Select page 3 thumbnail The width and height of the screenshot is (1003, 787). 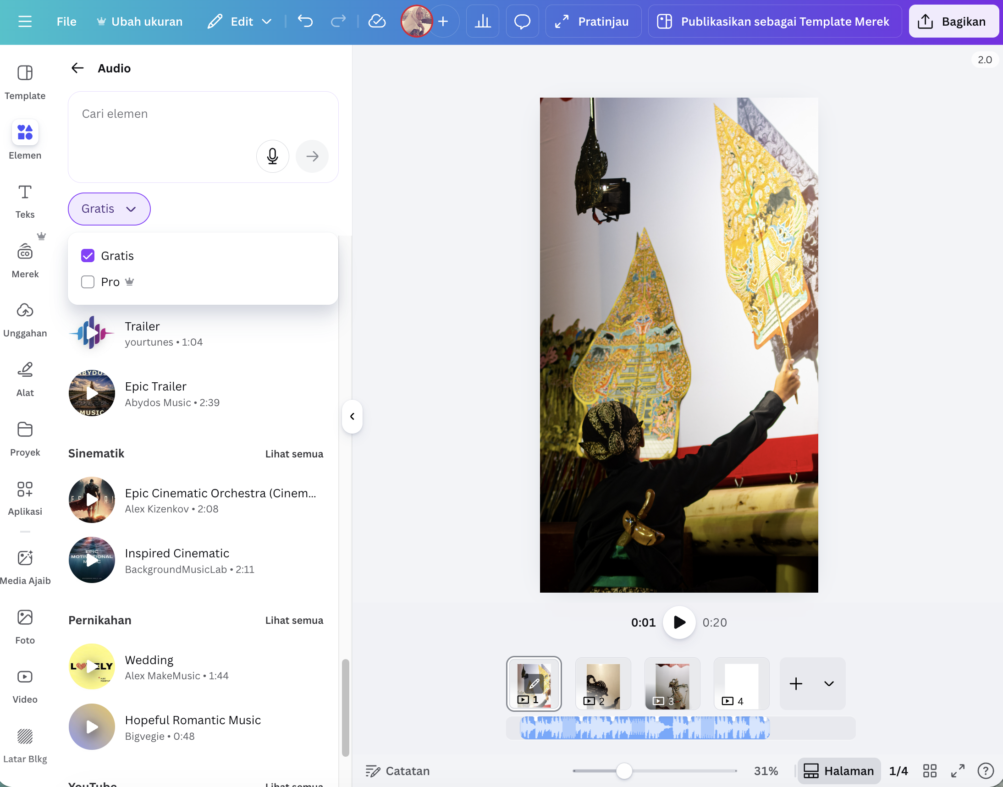pos(672,684)
